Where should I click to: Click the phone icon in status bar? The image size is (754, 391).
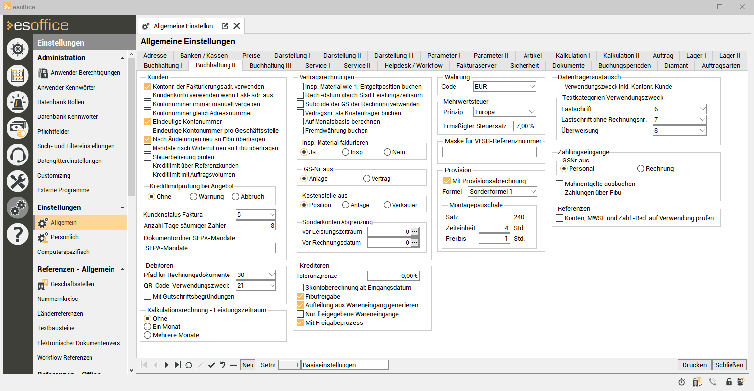coord(713,382)
